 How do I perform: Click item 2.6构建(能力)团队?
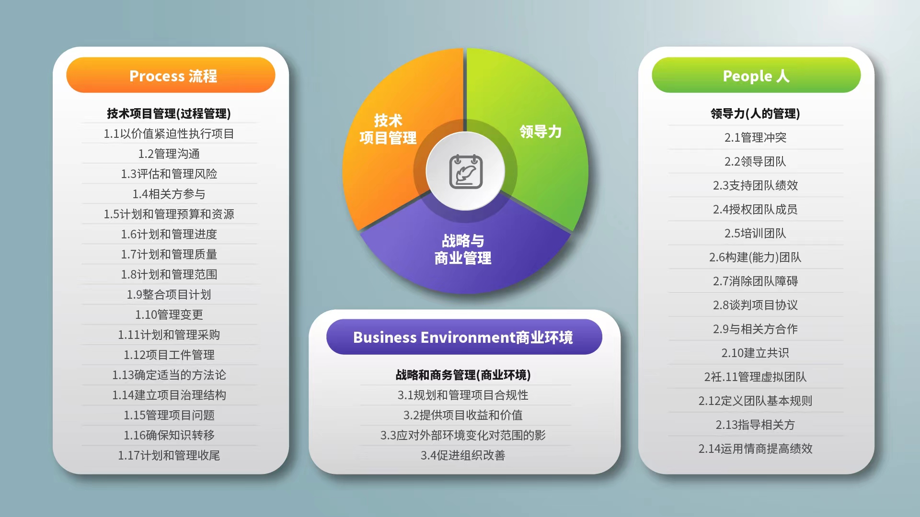click(x=755, y=257)
